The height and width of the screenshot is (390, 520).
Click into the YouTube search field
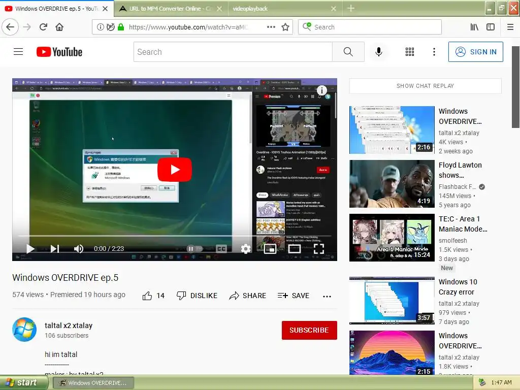pos(233,52)
